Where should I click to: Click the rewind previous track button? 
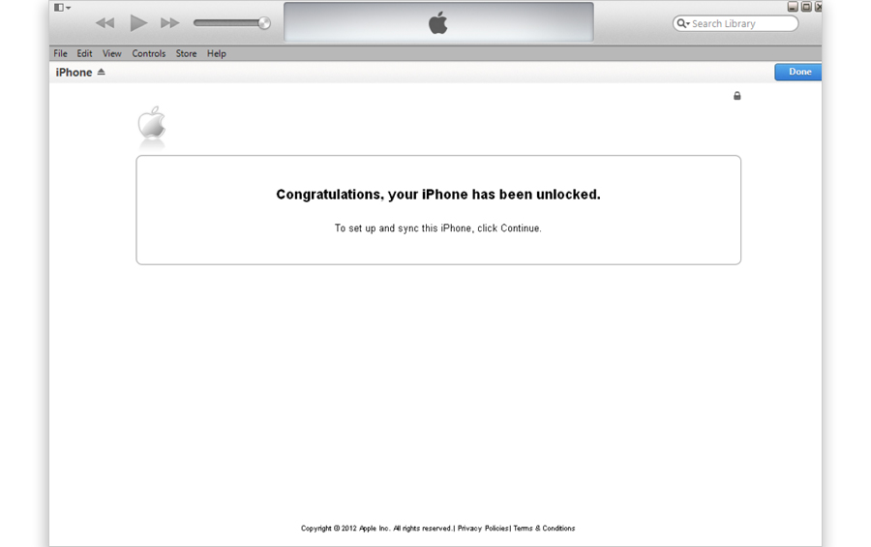click(x=105, y=23)
